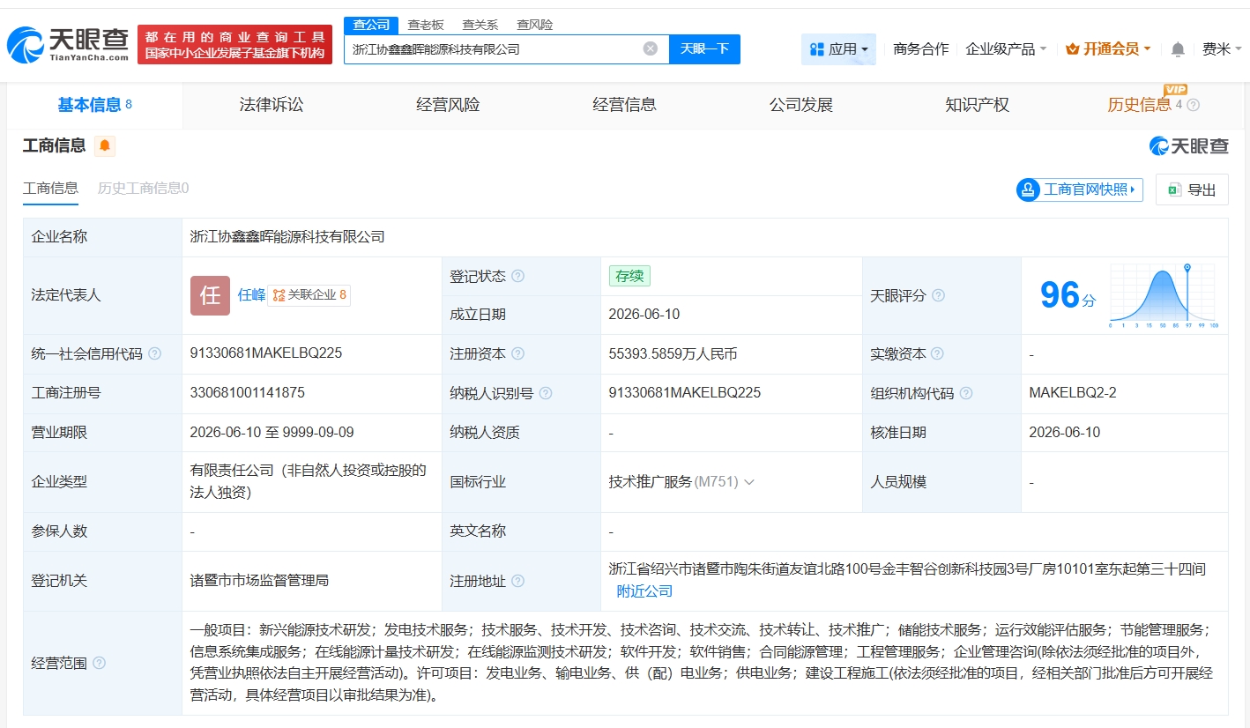
Task: Open the 历史信息 VIP tab
Action: point(1139,105)
